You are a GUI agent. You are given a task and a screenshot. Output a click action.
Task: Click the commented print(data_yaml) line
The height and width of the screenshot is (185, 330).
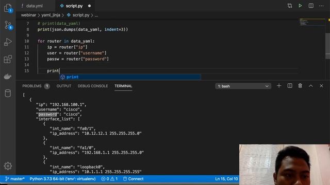pos(59,24)
